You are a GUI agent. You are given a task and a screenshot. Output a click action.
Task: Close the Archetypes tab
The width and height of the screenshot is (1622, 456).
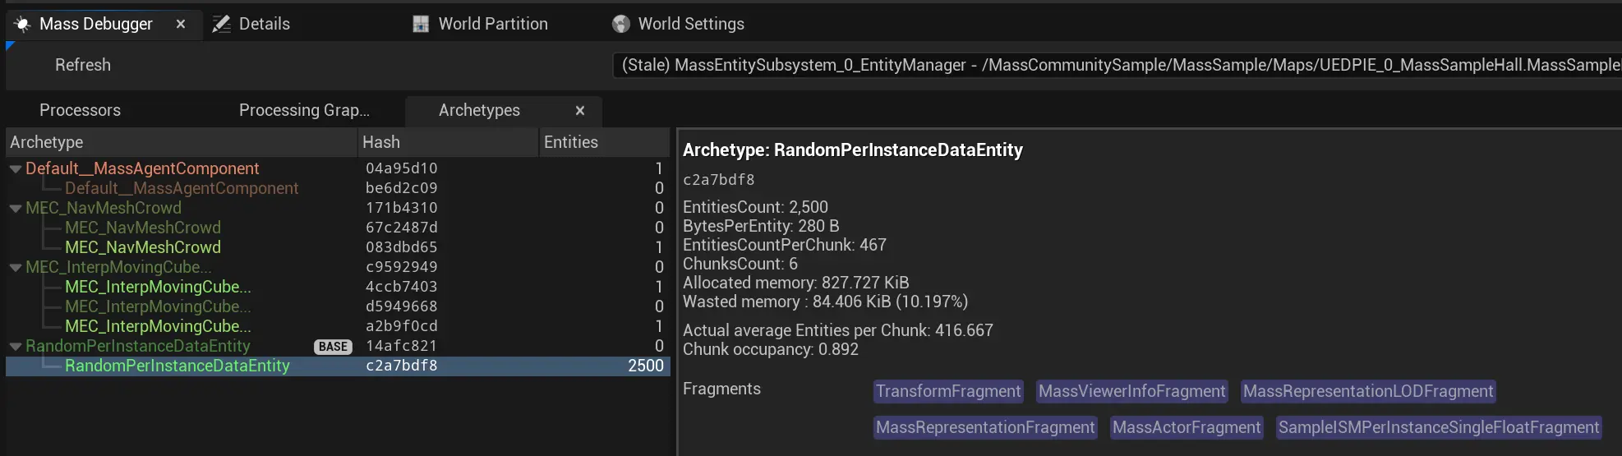pyautogui.click(x=580, y=110)
